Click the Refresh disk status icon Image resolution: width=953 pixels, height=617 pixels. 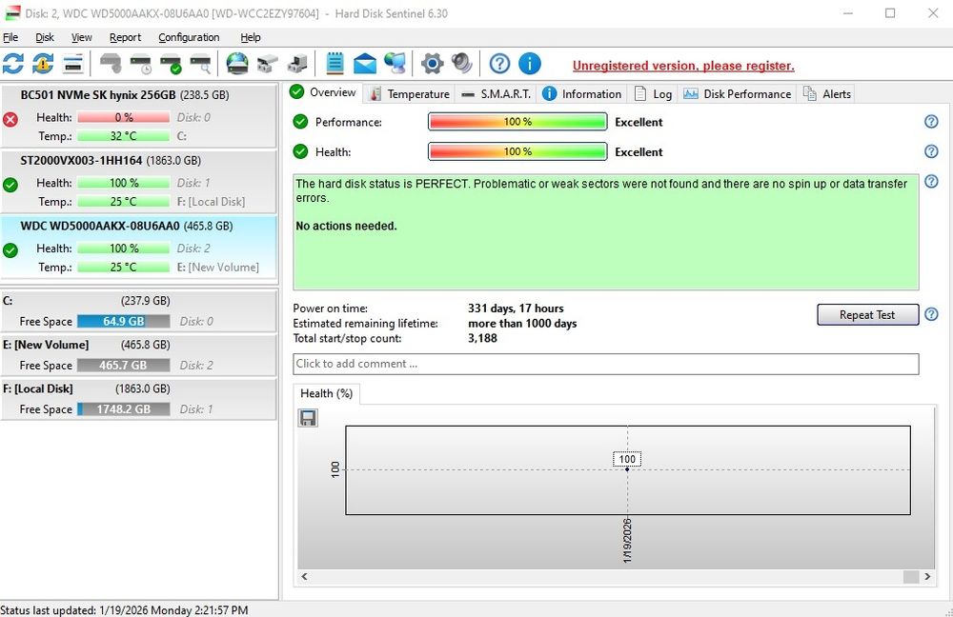pyautogui.click(x=12, y=63)
